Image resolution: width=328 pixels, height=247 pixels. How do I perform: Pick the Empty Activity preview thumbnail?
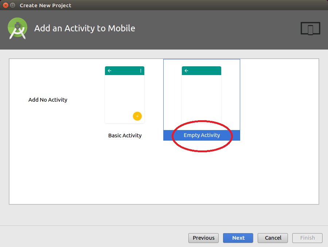pyautogui.click(x=202, y=95)
